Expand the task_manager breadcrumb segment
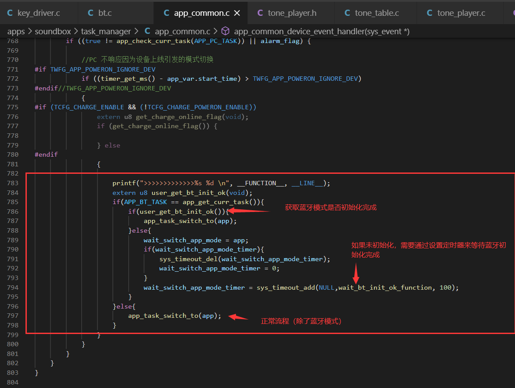The width and height of the screenshot is (515, 388). pos(106,32)
